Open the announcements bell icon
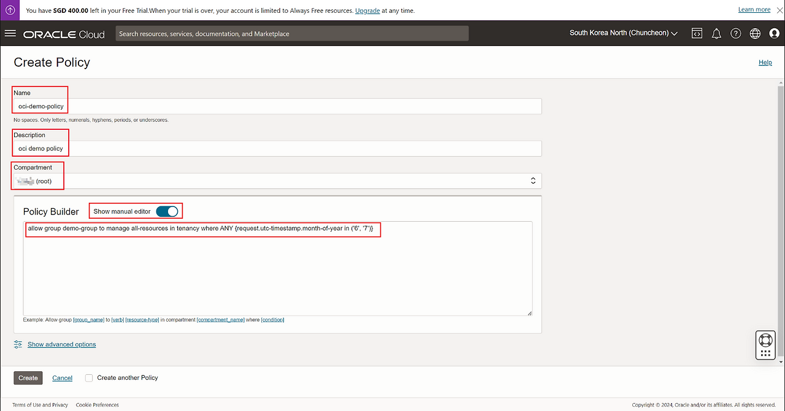 click(x=716, y=34)
